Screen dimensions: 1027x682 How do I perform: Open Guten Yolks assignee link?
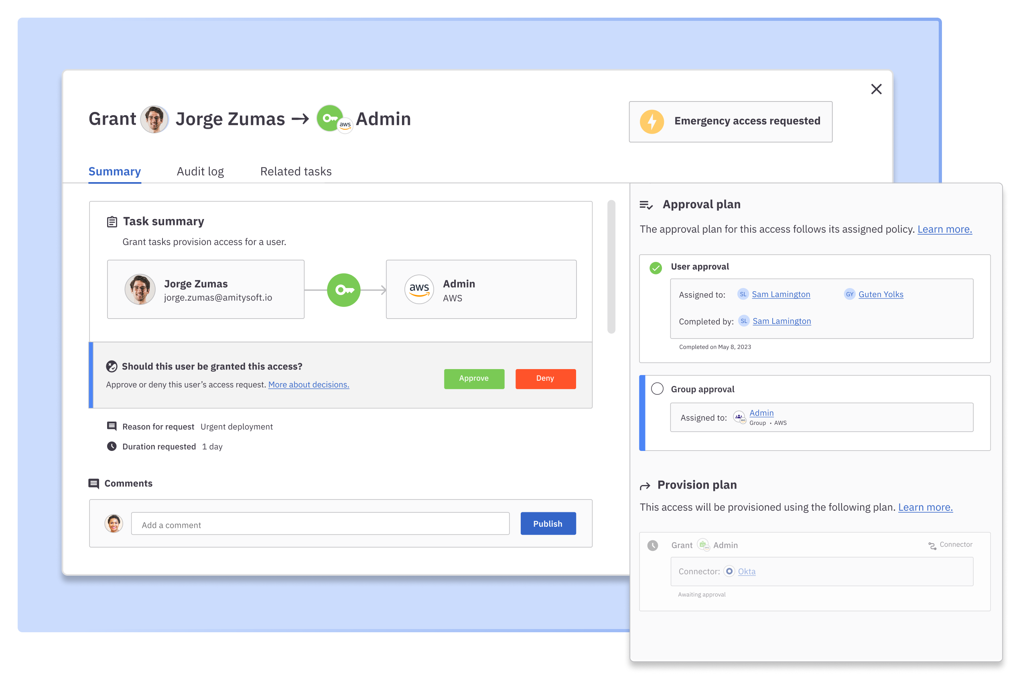(881, 294)
